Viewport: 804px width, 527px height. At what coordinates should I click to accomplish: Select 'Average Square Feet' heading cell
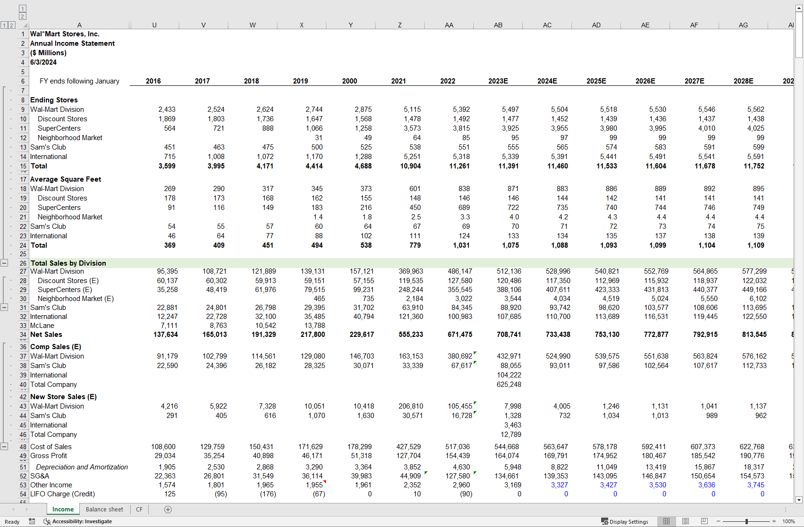66,179
